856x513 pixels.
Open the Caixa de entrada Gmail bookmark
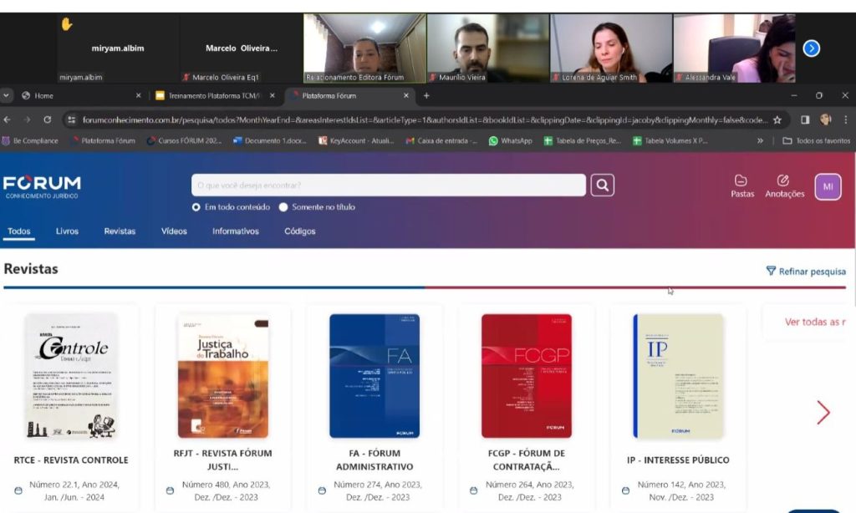point(441,141)
